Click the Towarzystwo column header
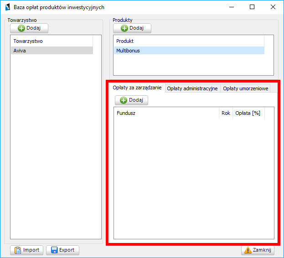 point(52,41)
